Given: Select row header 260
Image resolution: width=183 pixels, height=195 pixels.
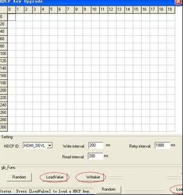Looking at the screenshot, I should click(4, 113).
